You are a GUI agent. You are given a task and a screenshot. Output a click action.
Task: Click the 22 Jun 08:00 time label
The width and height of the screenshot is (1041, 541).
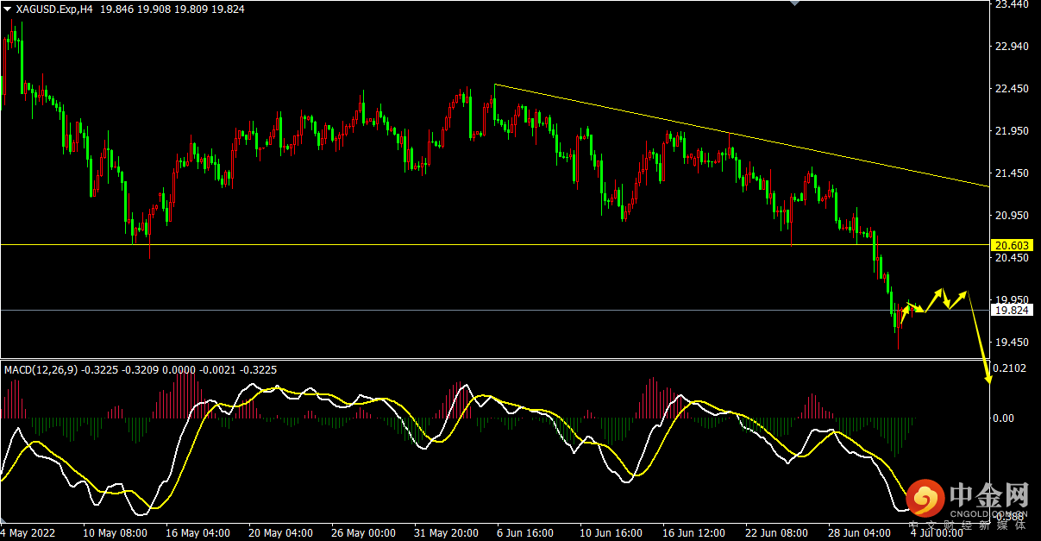777,533
